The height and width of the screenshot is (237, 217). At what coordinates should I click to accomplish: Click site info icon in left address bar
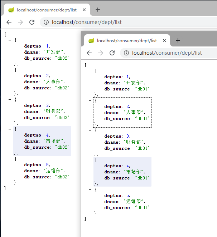pos(46,22)
